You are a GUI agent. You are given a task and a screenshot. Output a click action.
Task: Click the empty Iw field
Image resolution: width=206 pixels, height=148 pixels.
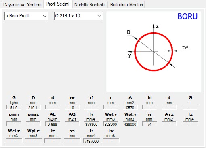pos(111,141)
